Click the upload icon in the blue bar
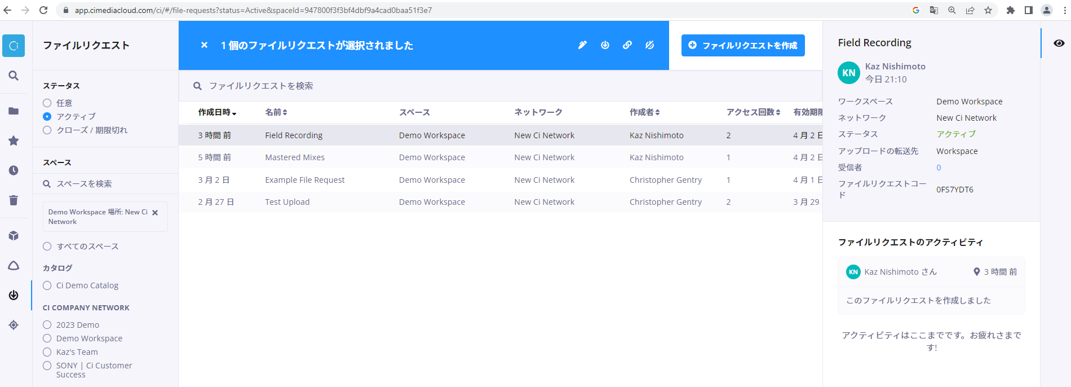This screenshot has width=1071, height=387. click(605, 45)
